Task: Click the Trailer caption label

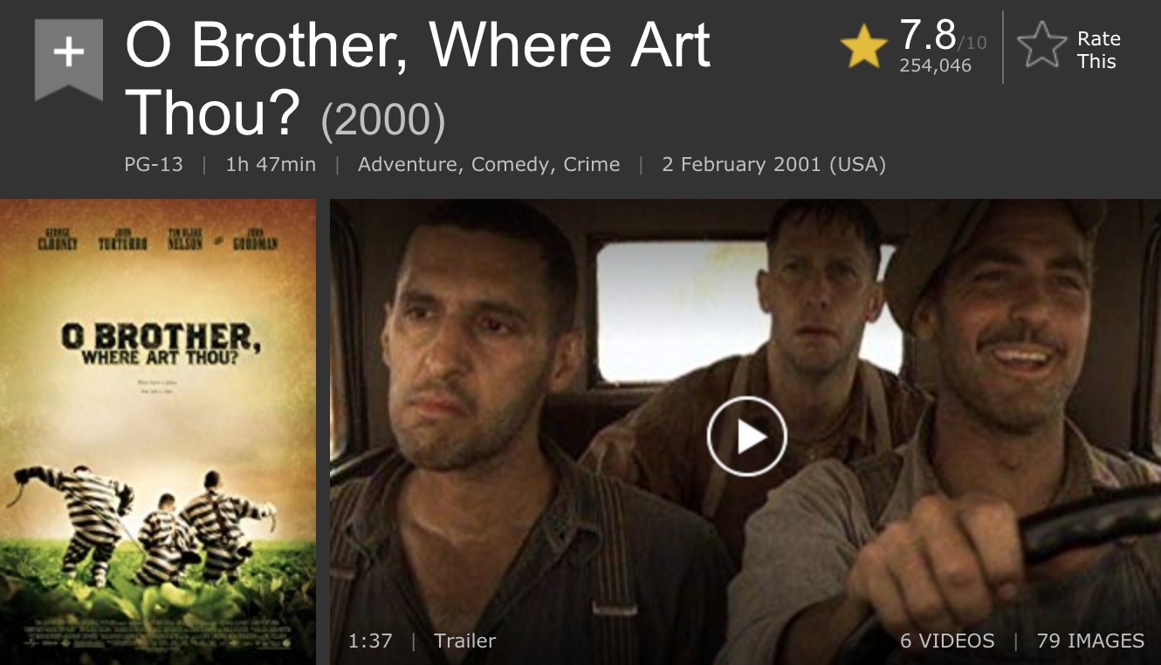Action: tap(464, 641)
